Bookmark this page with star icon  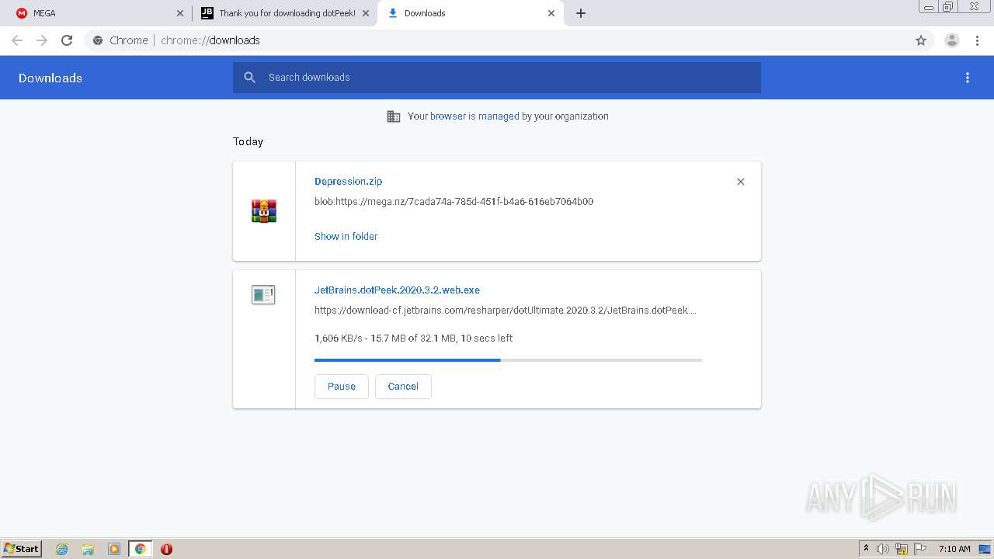click(x=921, y=40)
